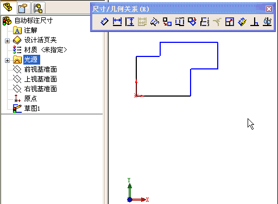Click the red sketch origin marker
Viewport: 278px width, 204px height.
(136, 95)
